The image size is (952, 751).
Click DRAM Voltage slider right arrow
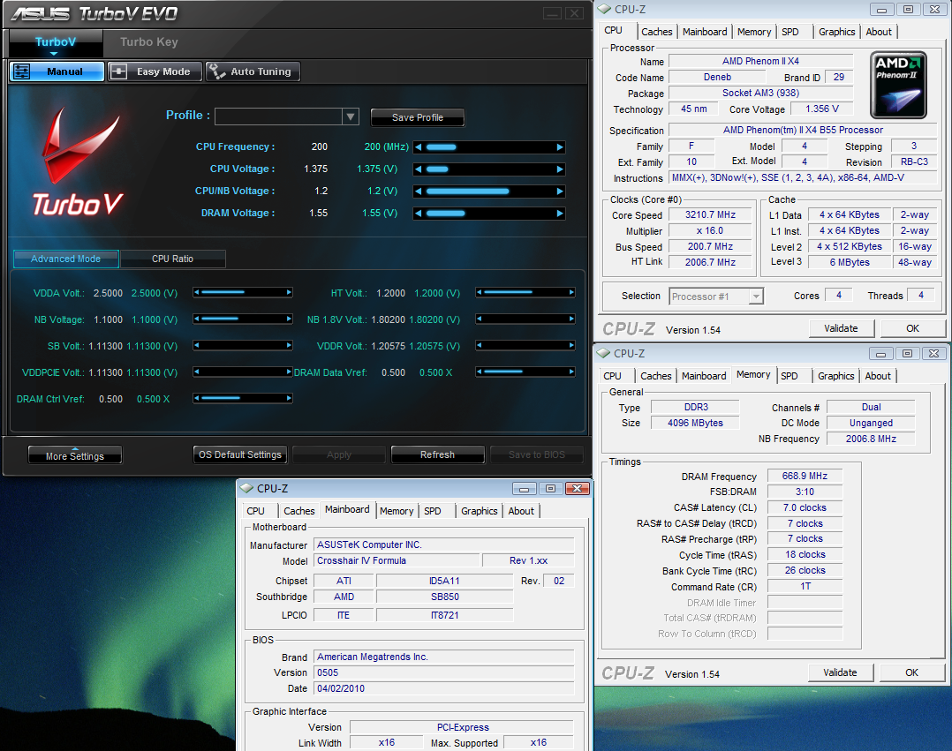(x=560, y=214)
